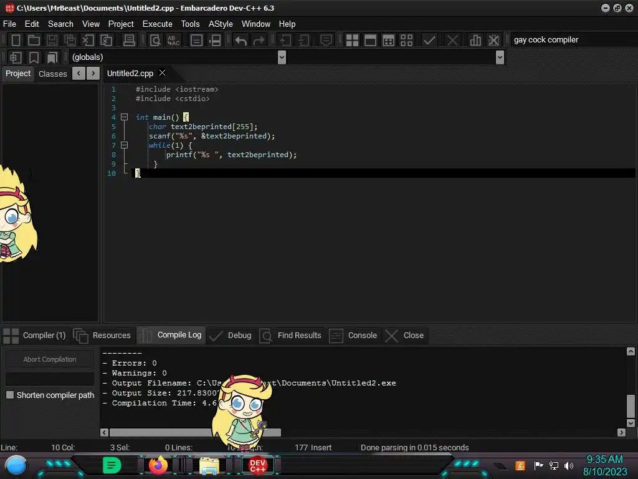Click the Goto Bookmark icon

52,57
